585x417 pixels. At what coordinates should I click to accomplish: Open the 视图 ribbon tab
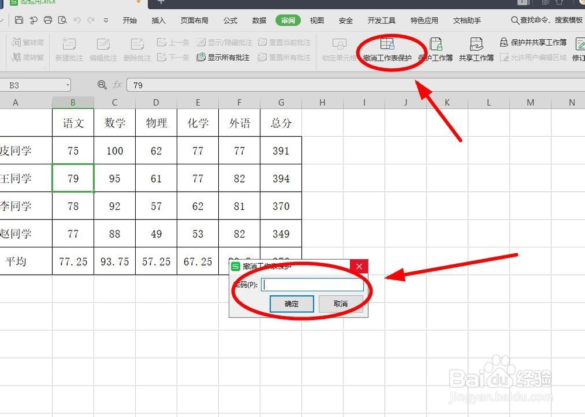(316, 20)
